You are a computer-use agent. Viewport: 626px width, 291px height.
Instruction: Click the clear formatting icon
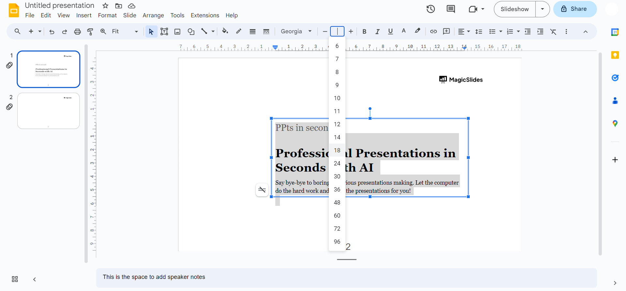(553, 32)
